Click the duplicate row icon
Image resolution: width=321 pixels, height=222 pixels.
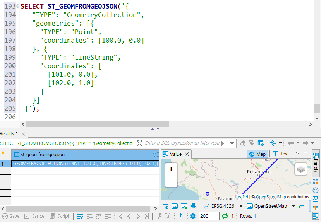coord(99,216)
